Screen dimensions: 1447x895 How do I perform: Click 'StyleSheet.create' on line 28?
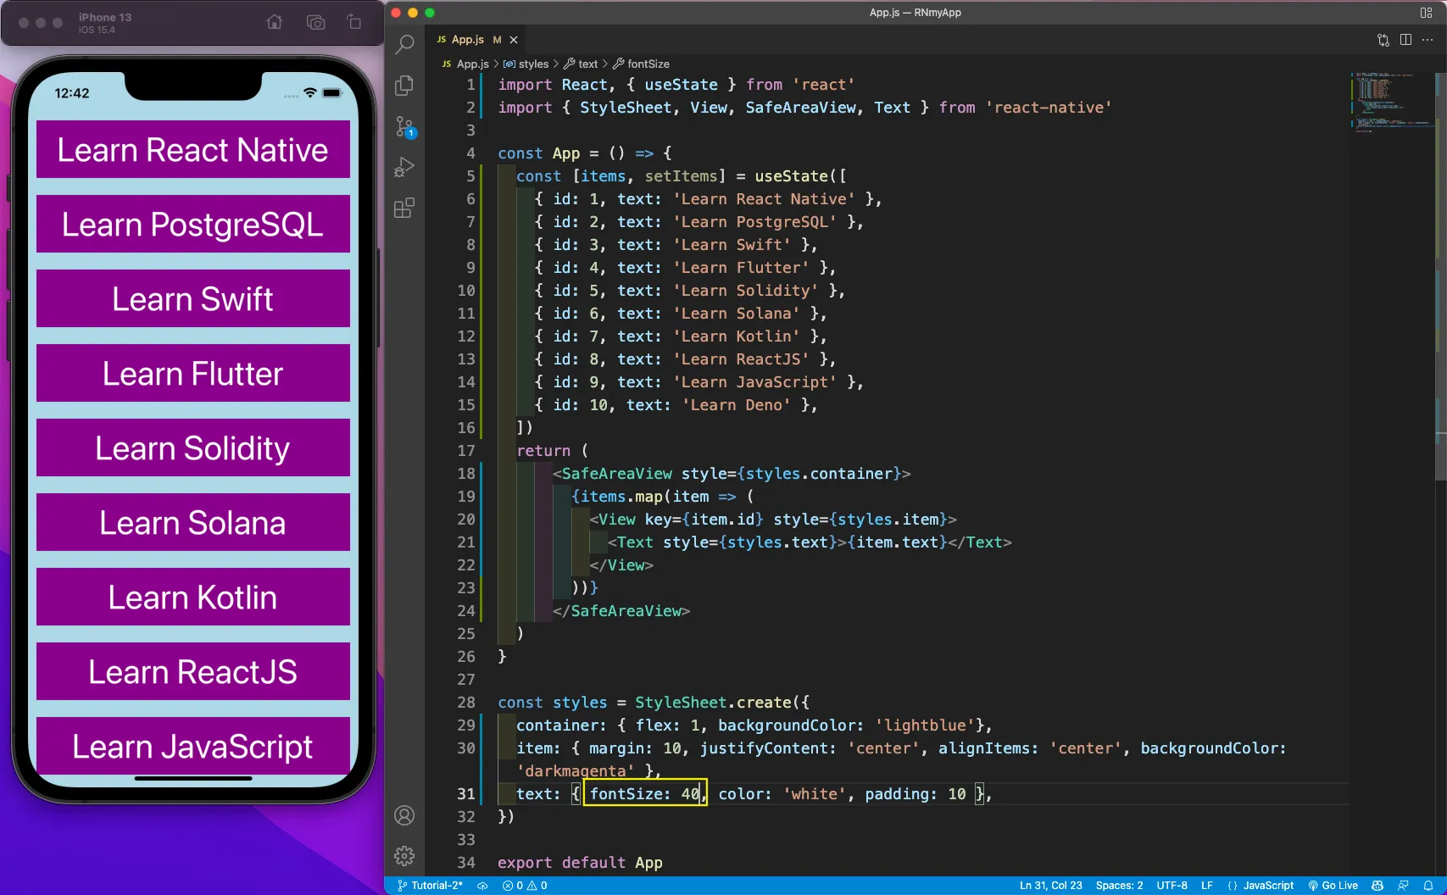(x=713, y=703)
